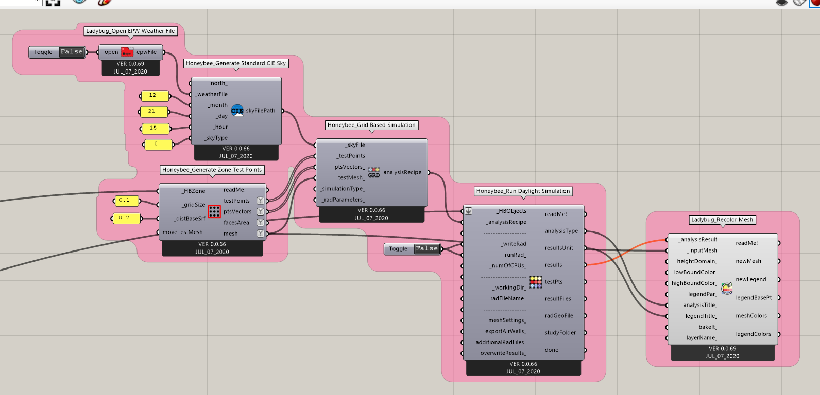Click the Honeybee_Grid Based Simulation label
820x395 pixels.
coord(371,125)
